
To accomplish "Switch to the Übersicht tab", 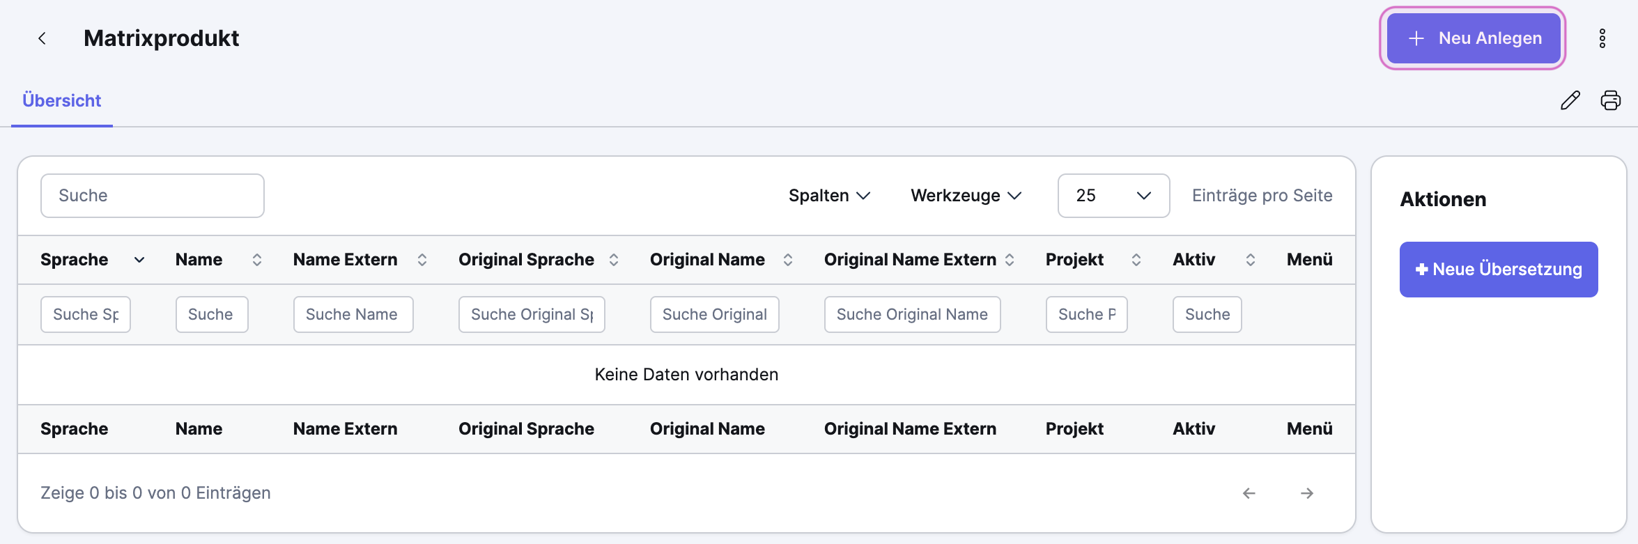I will [62, 101].
